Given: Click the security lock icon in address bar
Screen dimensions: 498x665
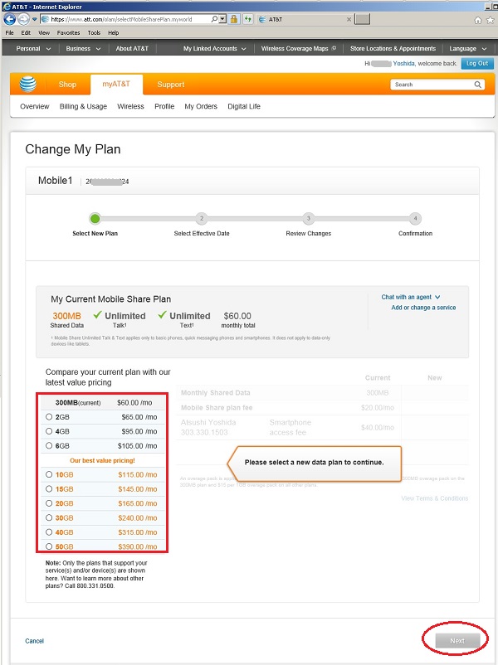Looking at the screenshot, I should click(x=233, y=19).
